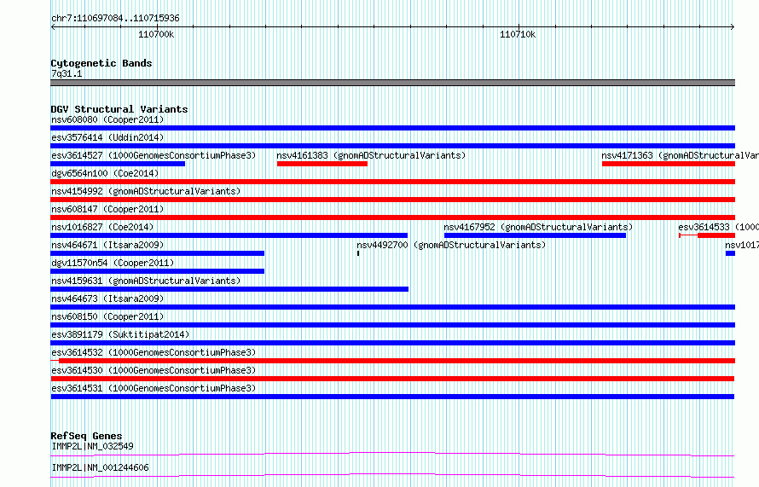759x487 pixels.
Task: Click the chr7:110697084..110715936 coordinates text
Action: [x=115, y=19]
